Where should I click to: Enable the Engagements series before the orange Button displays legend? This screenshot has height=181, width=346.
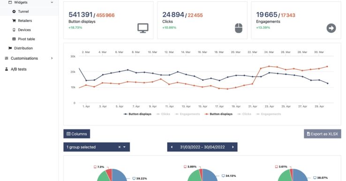188,114
